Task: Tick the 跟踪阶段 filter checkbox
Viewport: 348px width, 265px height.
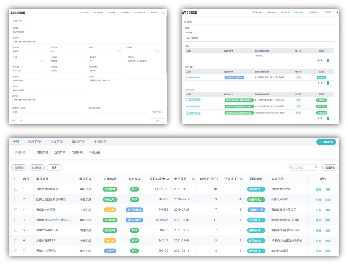Action: tap(35, 153)
